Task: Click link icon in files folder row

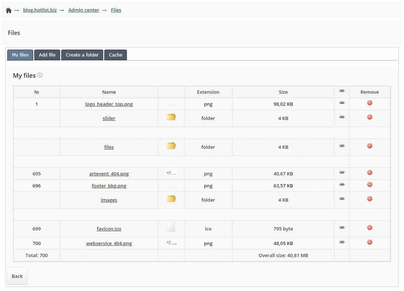Action: click(342, 146)
